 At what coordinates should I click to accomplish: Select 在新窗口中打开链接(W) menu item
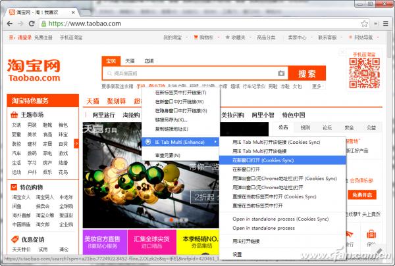[181, 102]
